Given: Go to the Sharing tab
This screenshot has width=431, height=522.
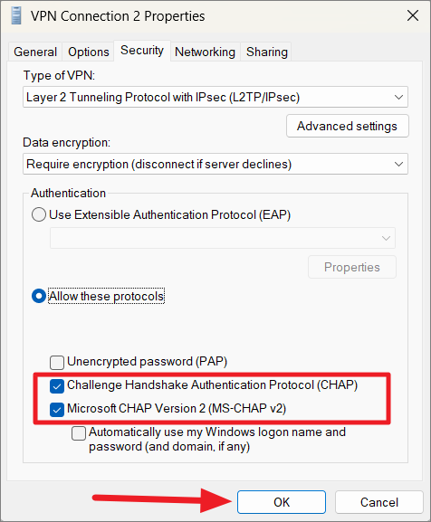Looking at the screenshot, I should tap(267, 52).
